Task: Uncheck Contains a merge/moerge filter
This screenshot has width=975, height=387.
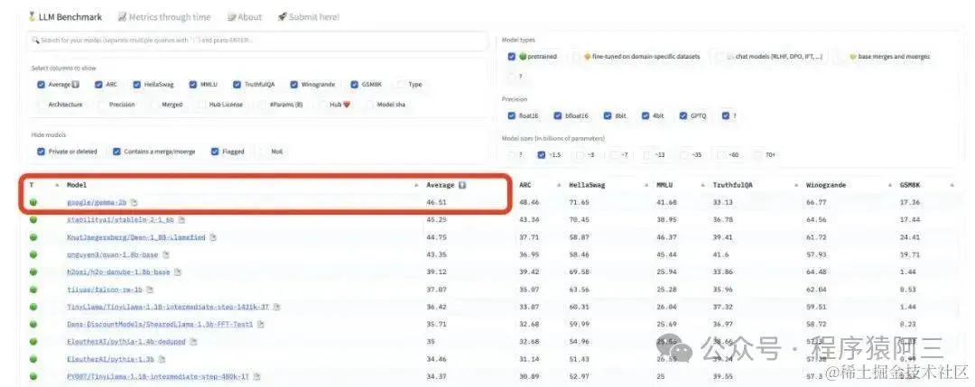Action: 116,152
